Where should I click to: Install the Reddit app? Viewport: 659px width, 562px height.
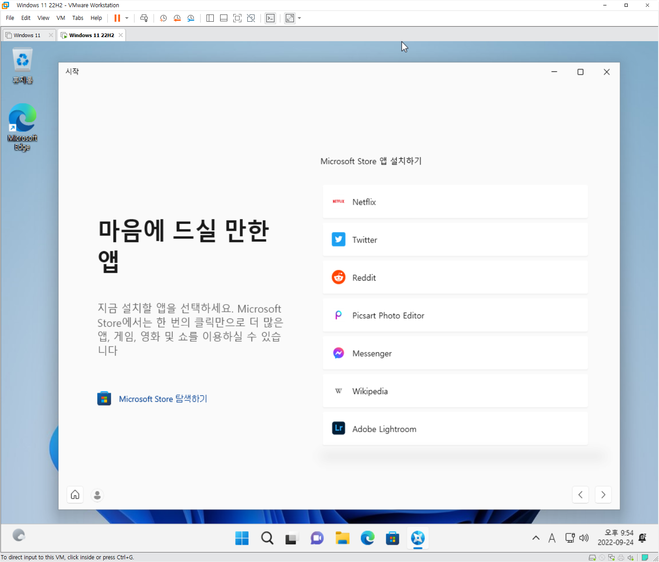pyautogui.click(x=455, y=277)
